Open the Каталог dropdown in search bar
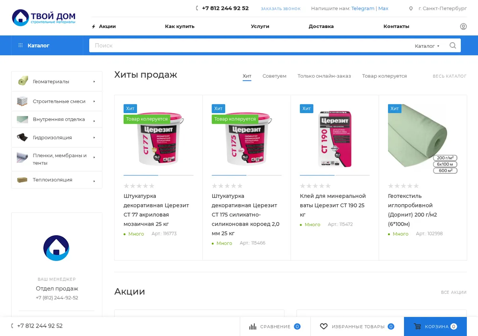478x336 pixels. point(427,46)
